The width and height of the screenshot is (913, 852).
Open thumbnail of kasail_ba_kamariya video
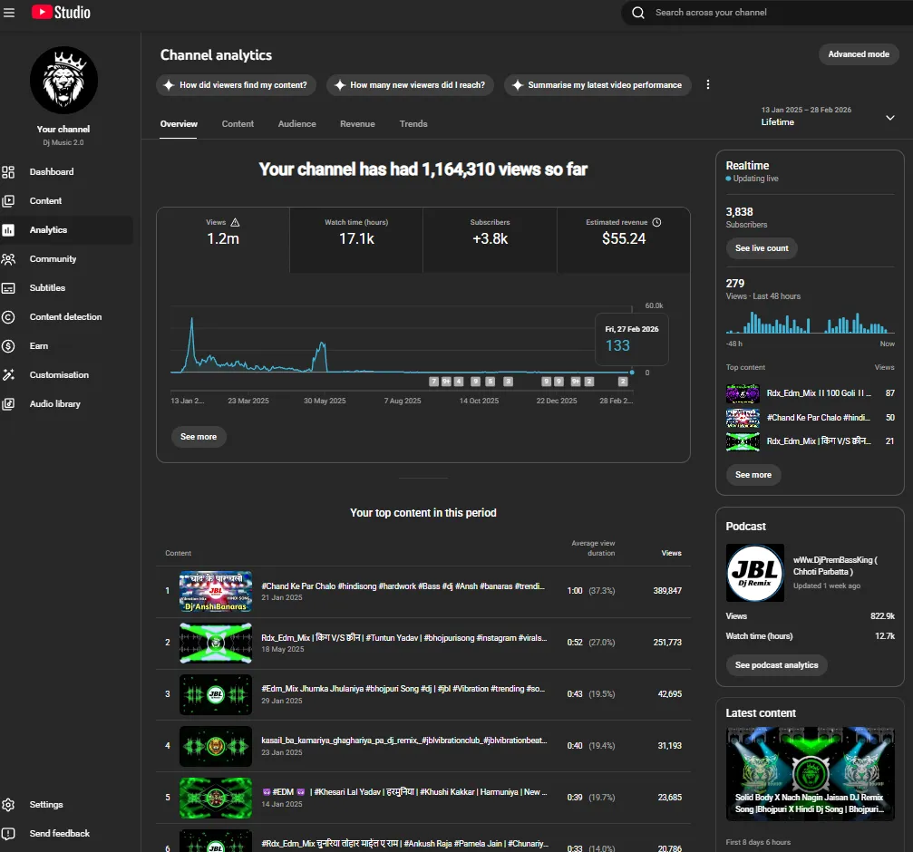point(216,746)
